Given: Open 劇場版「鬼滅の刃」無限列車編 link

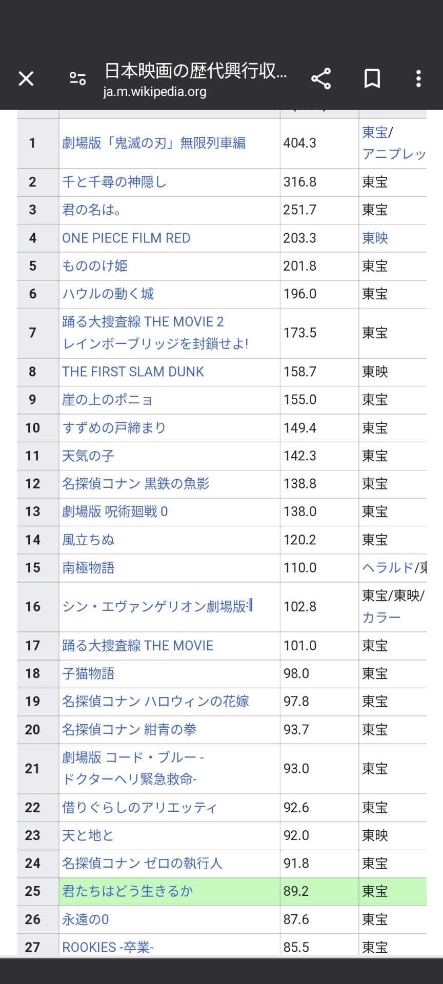Looking at the screenshot, I should click(x=154, y=143).
